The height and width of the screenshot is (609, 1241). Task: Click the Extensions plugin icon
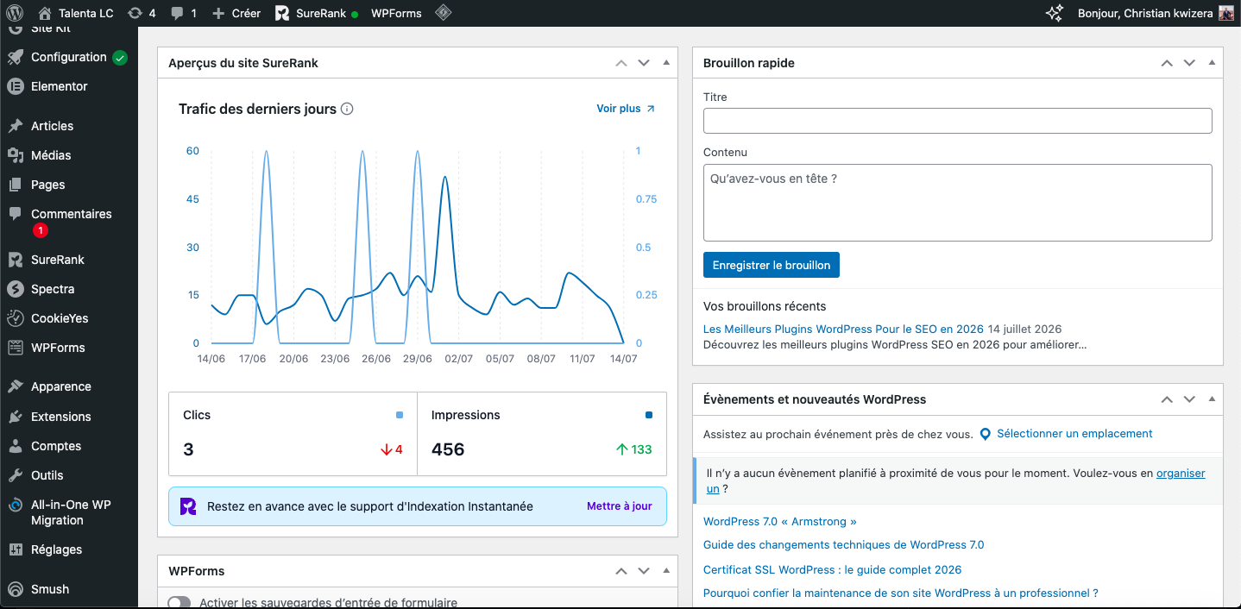(x=15, y=417)
